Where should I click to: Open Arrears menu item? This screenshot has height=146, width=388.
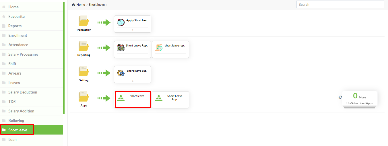32,73
